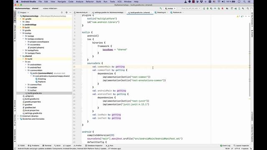Click the Search Everywhere magnifier icon
The height and width of the screenshot is (150, 267).
point(248,8)
